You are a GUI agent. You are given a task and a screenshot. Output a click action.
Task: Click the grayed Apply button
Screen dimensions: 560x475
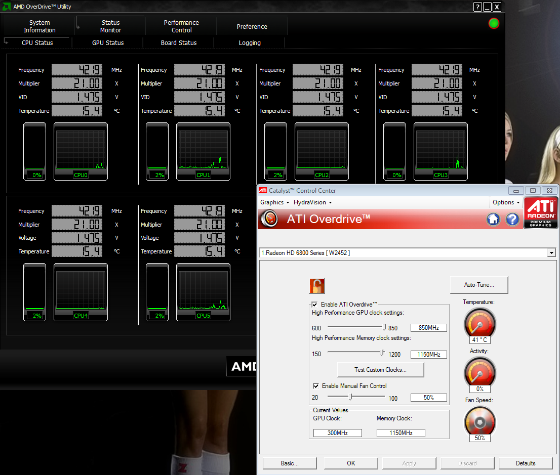coord(409,463)
